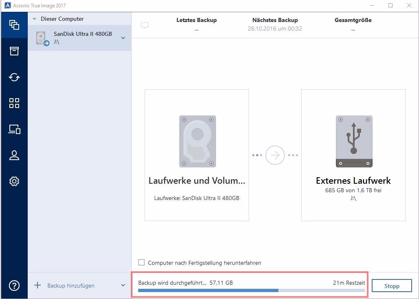This screenshot has width=419, height=299.
Task: Open the Backup section in sidebar
Action: 14,25
